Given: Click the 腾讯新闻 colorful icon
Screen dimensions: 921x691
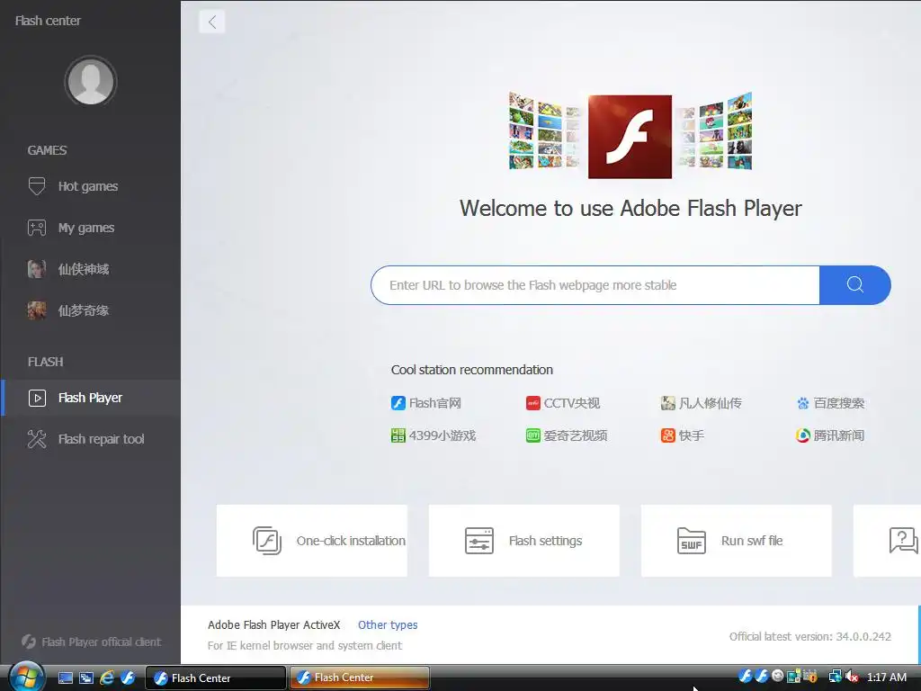Looking at the screenshot, I should pos(803,435).
